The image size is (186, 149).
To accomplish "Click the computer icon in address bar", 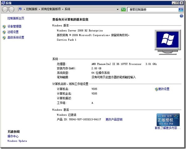I will coord(20,9).
